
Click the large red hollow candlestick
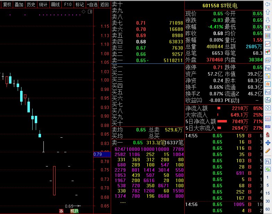coord(54,181)
